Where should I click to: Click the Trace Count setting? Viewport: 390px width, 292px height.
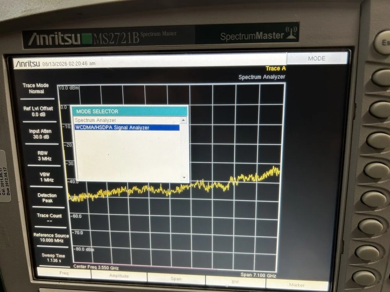[49, 218]
